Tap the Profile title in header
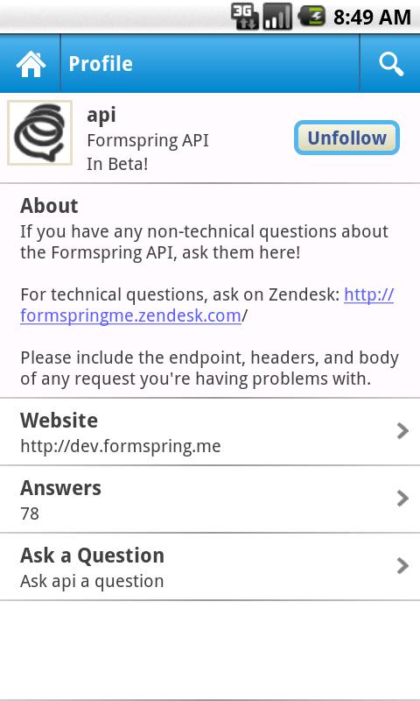The width and height of the screenshot is (420, 701). click(x=101, y=64)
